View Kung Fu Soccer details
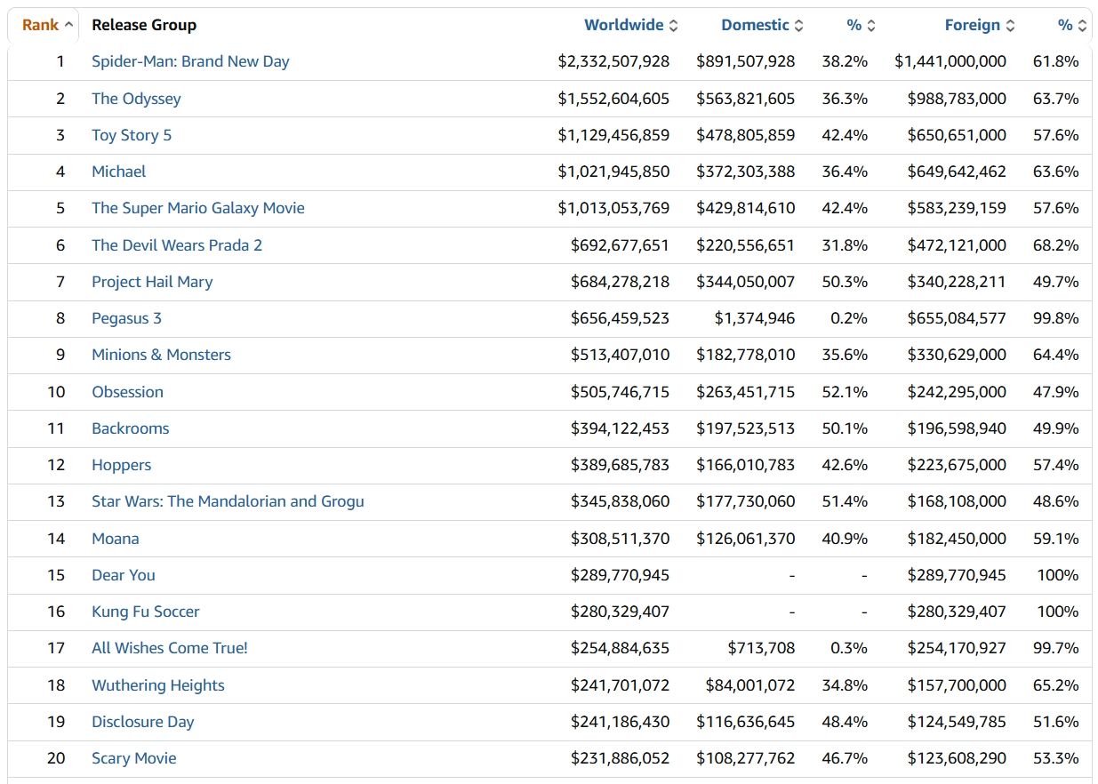The width and height of the screenshot is (1098, 784). pyautogui.click(x=146, y=612)
